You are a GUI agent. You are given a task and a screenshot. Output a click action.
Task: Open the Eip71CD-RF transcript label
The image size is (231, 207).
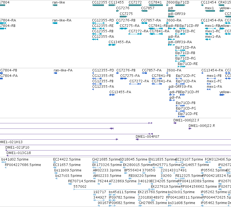pos(189,26)
